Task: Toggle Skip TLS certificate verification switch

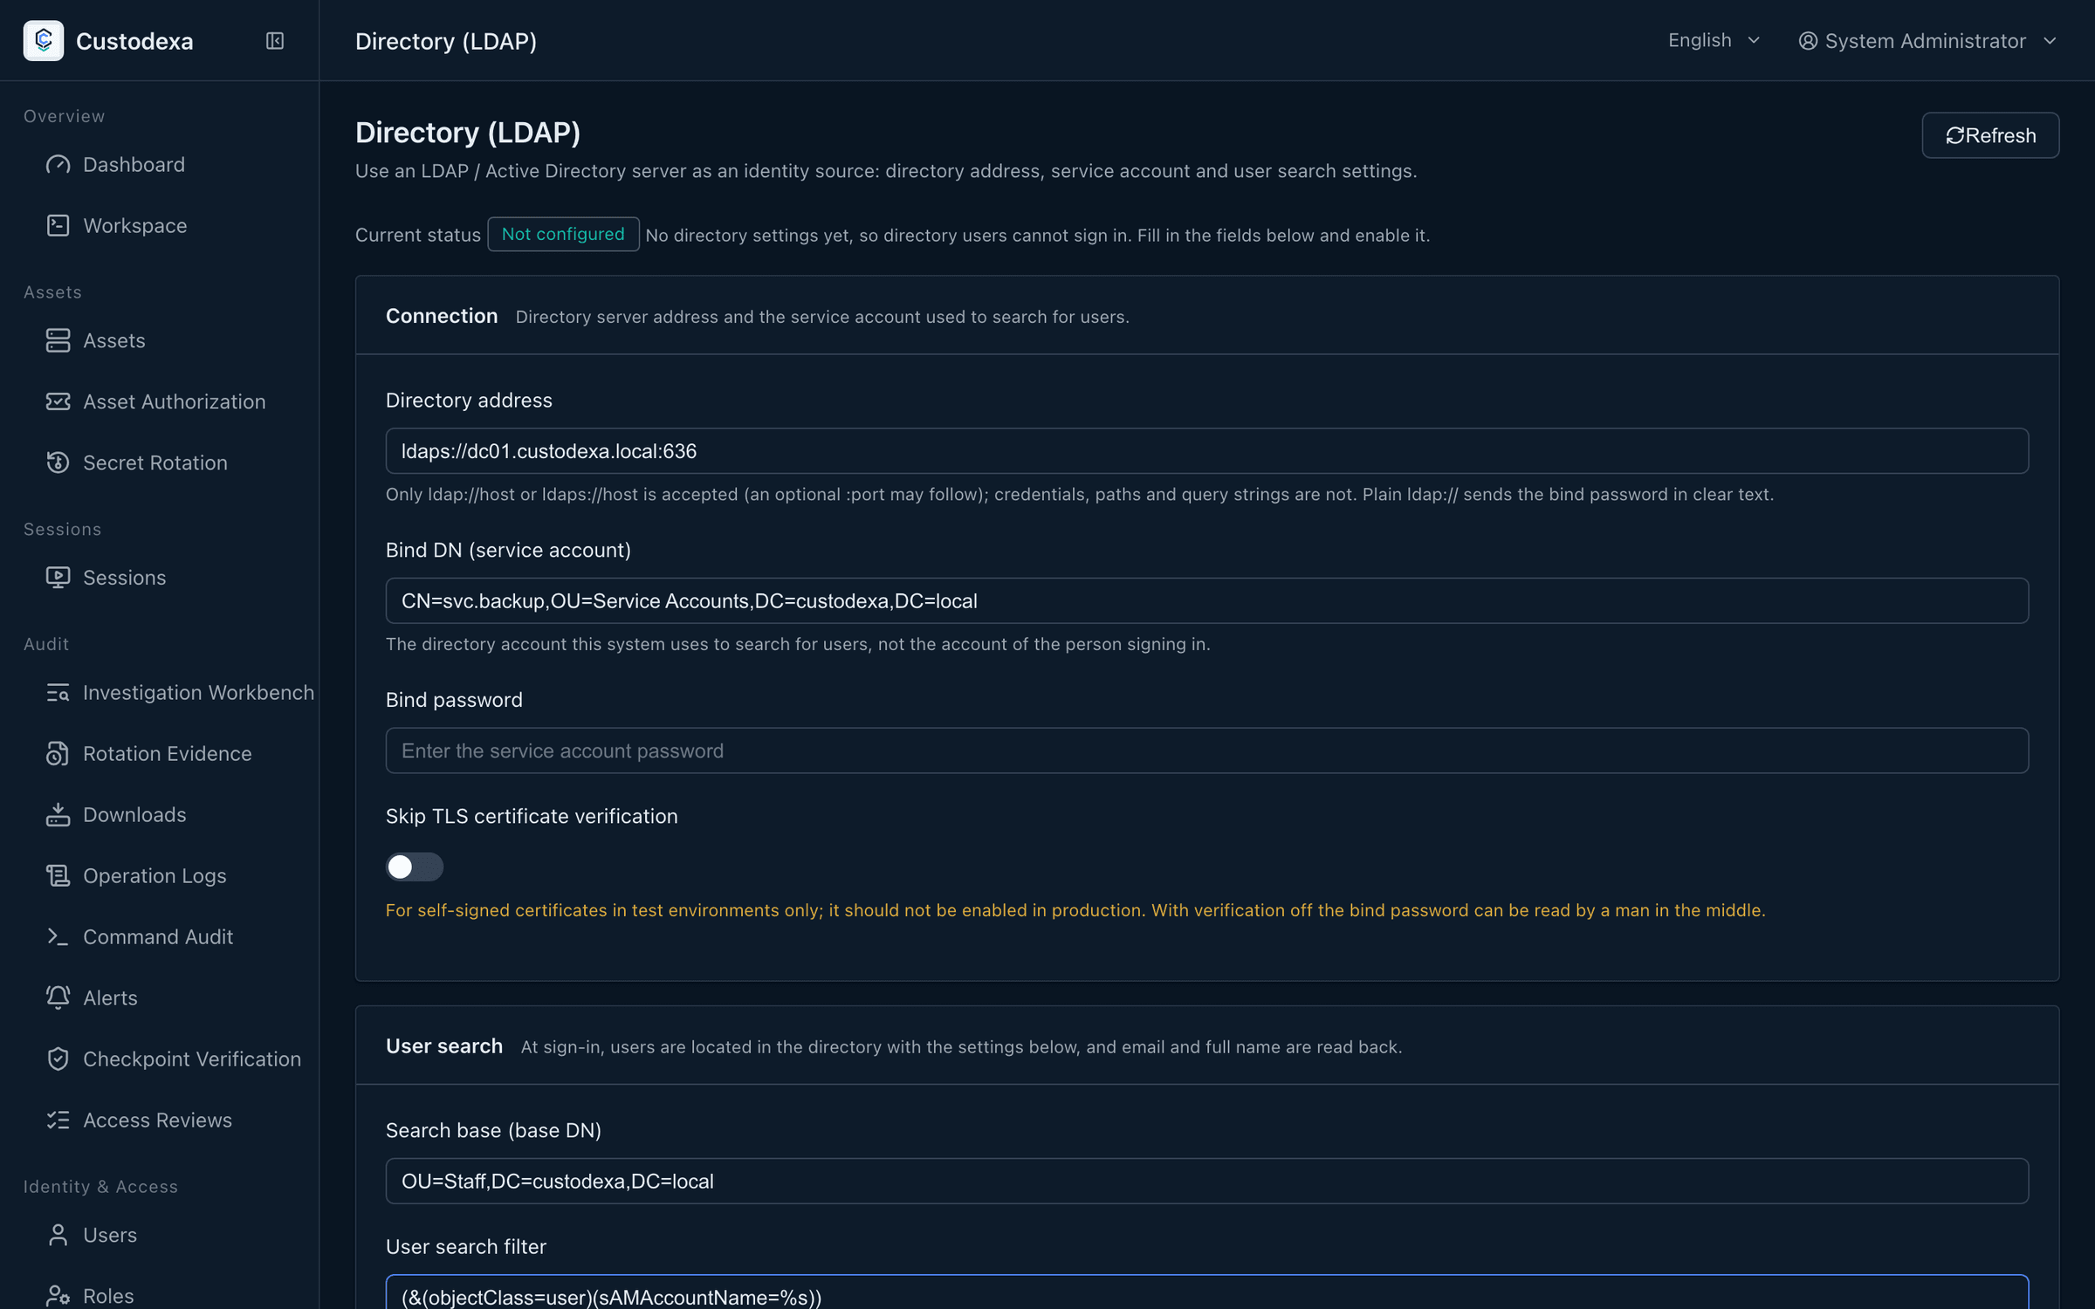Action: coord(415,867)
